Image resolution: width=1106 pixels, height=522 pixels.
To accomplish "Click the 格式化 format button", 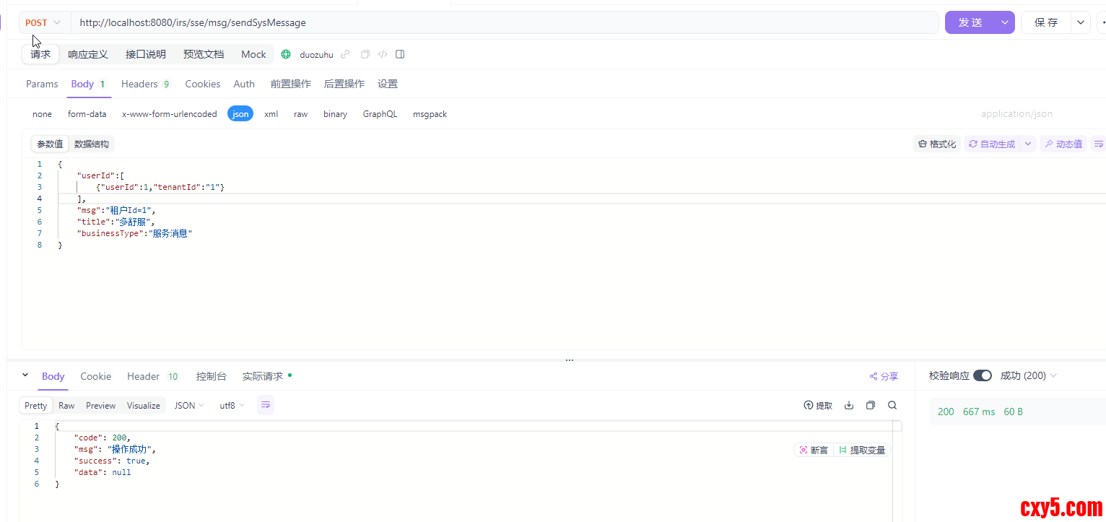I will coord(936,144).
